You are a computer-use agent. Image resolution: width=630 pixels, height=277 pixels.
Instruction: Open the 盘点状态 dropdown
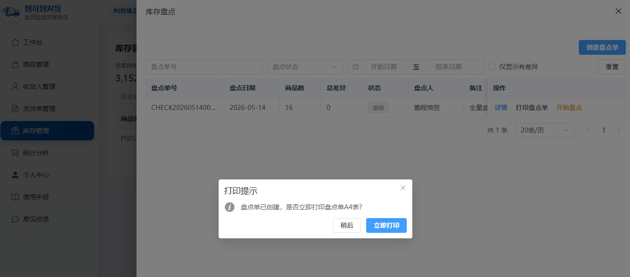coord(305,67)
